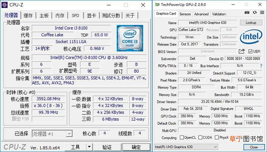The width and height of the screenshot is (267, 152).
Task: Click the Socket 1151 LGA value
Action: pyautogui.click(x=71, y=42)
